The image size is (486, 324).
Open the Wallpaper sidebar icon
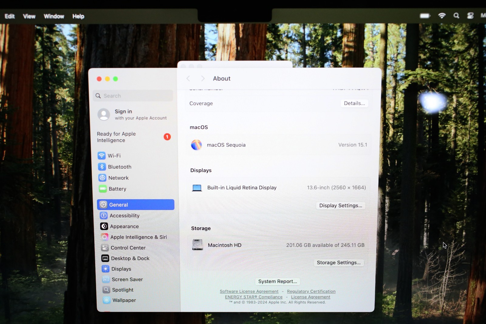(107, 300)
